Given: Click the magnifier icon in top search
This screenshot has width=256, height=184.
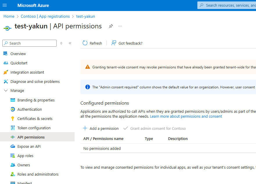Looking at the screenshot, I should [x=202, y=5].
